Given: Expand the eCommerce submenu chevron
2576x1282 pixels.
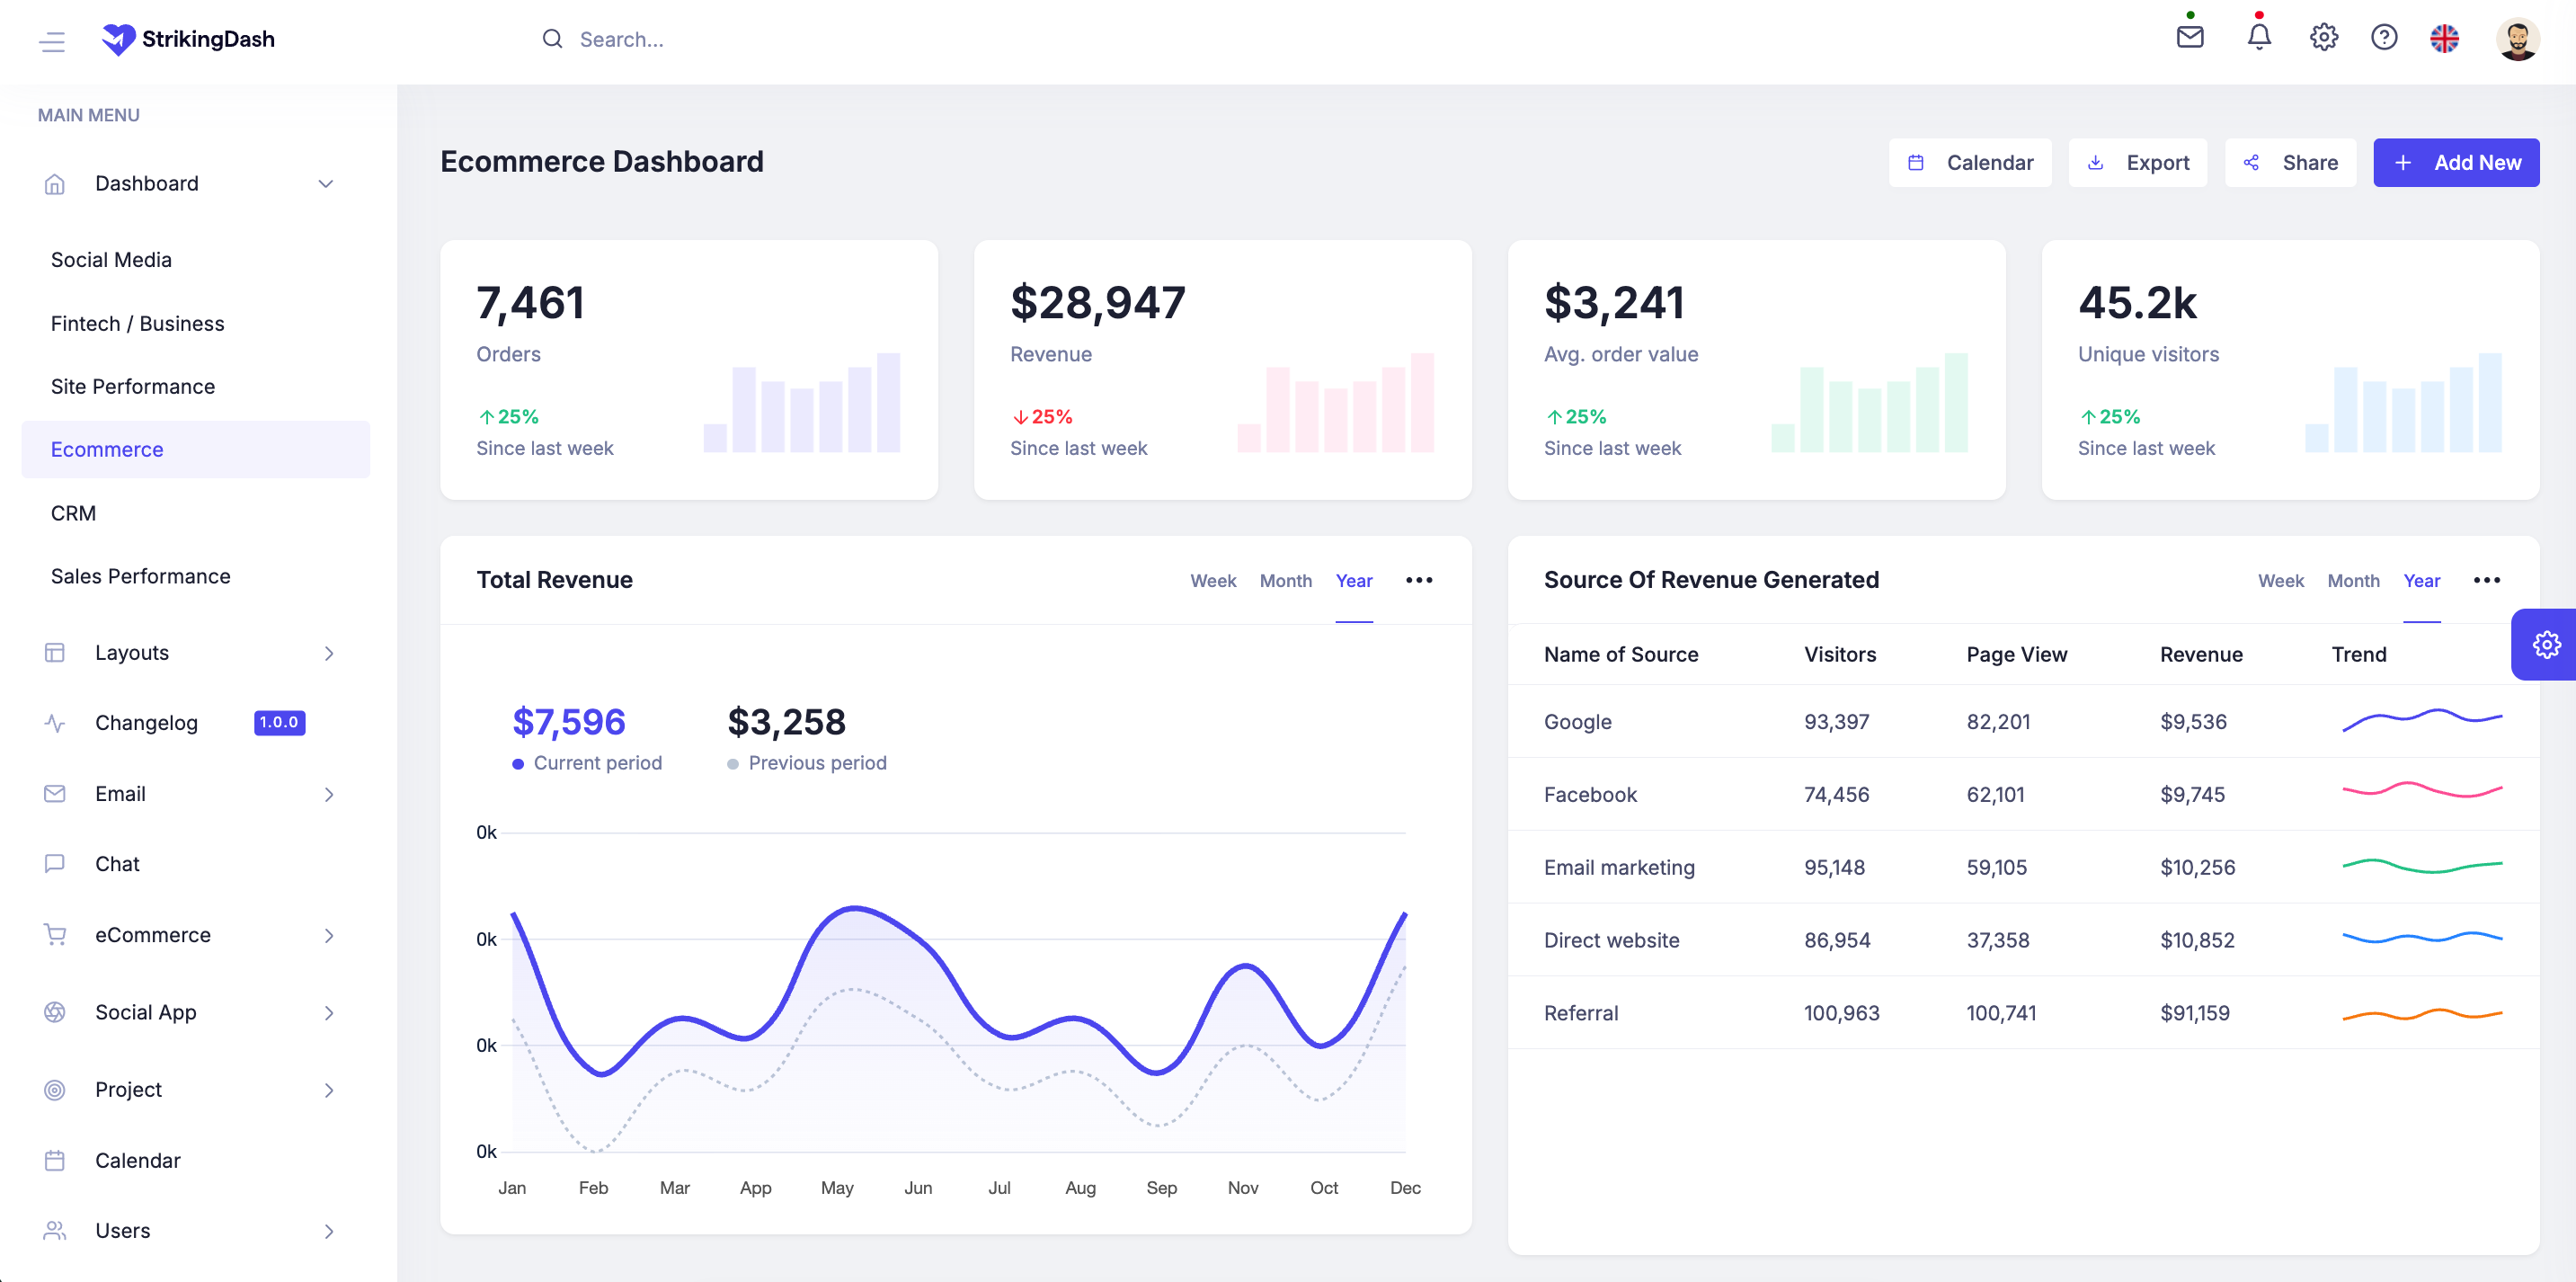Looking at the screenshot, I should tap(329, 935).
